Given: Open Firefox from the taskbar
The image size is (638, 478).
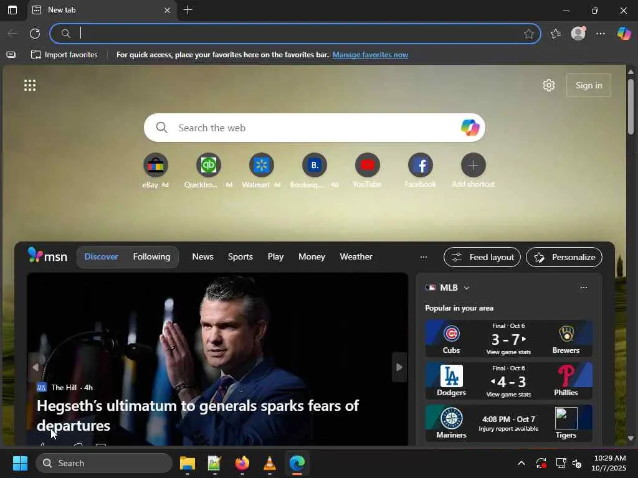Looking at the screenshot, I should tap(242, 463).
